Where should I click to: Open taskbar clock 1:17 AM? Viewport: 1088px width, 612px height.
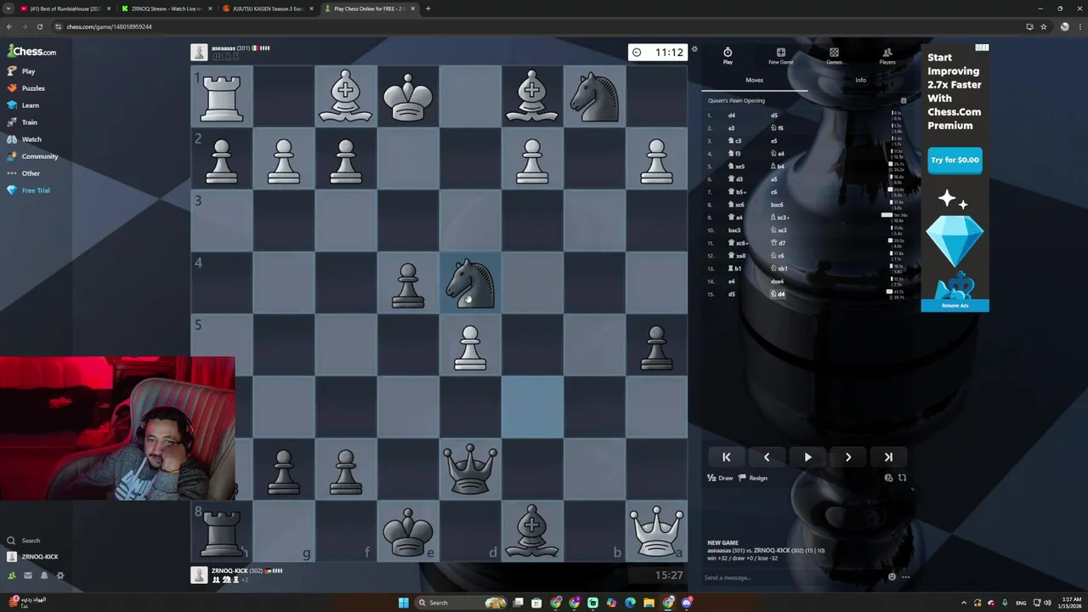1070,603
